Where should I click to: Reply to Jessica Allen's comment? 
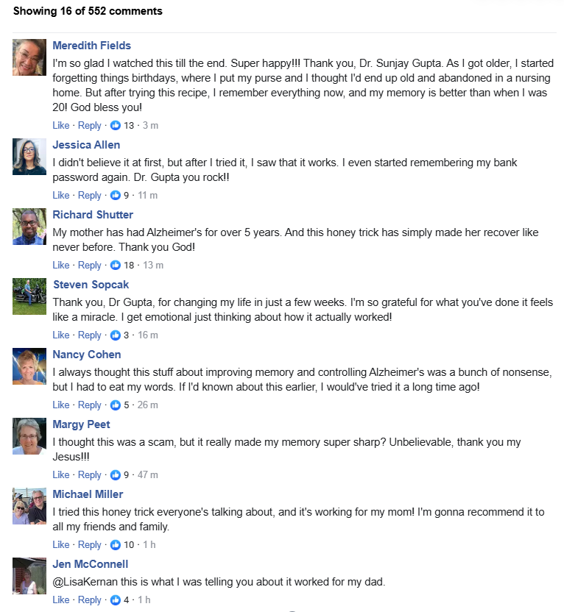pos(90,195)
